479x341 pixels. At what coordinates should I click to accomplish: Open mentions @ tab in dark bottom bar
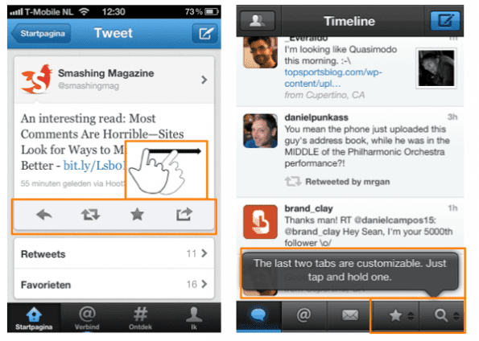pos(304,315)
